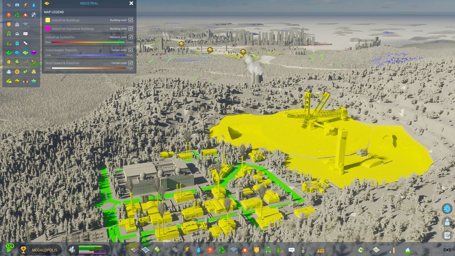
Task: Open the Water info view
Action: (198, 250)
